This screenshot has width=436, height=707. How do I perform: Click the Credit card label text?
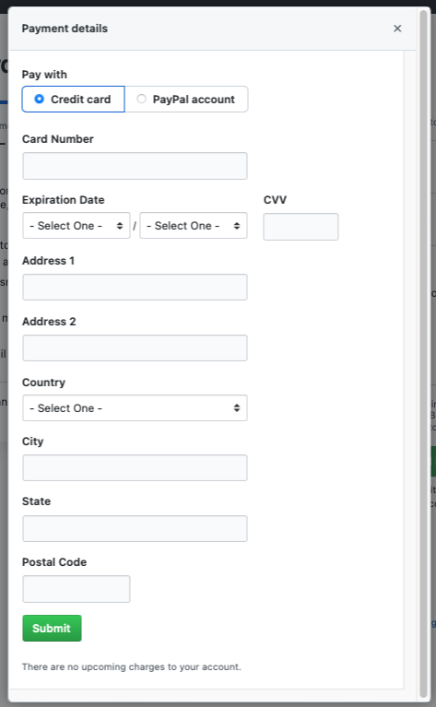[81, 100]
